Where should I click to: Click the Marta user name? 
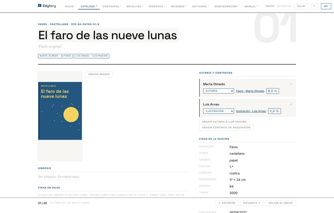pyautogui.click(x=270, y=6)
